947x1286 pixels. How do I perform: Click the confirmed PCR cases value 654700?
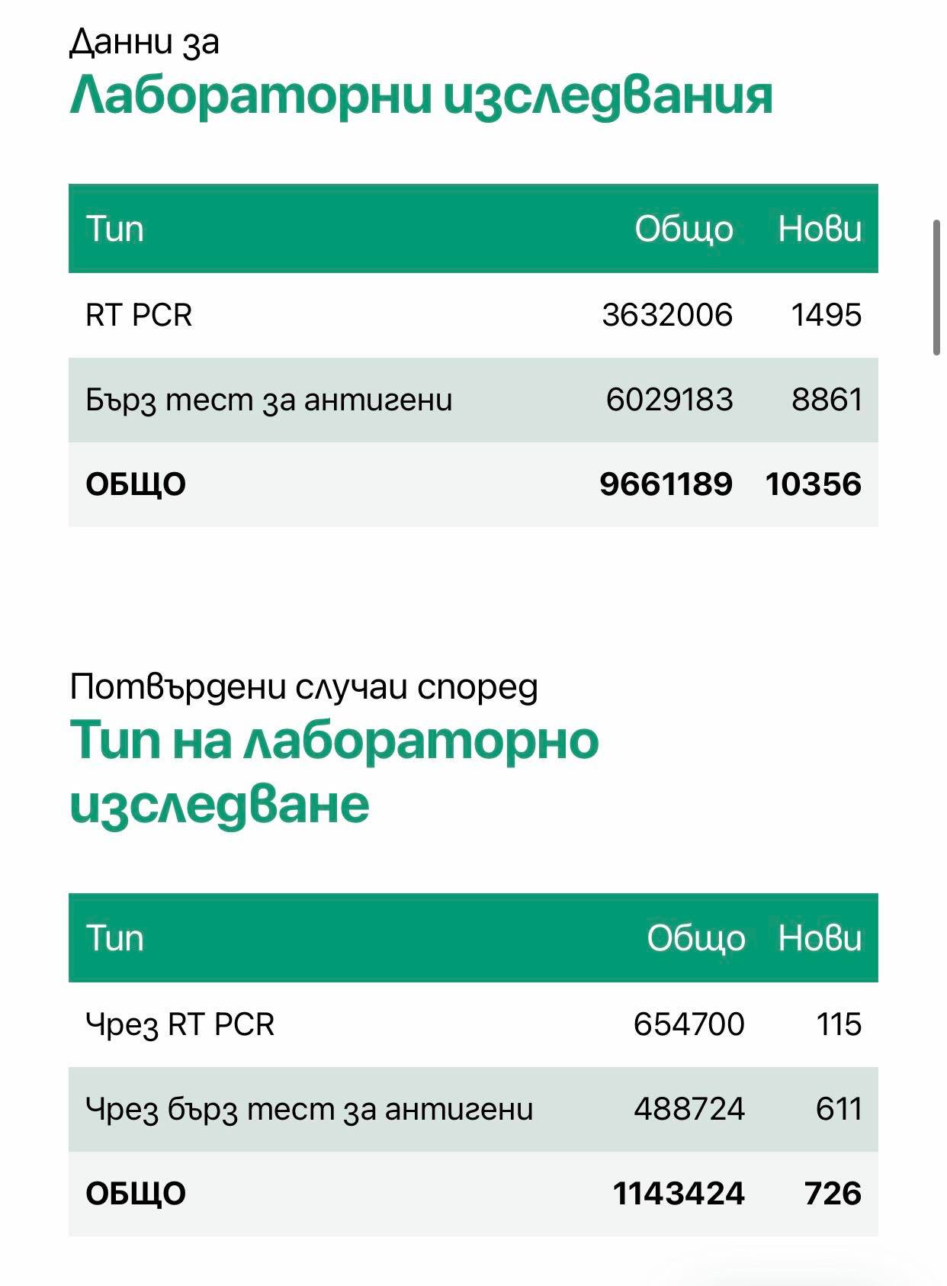pos(689,1024)
